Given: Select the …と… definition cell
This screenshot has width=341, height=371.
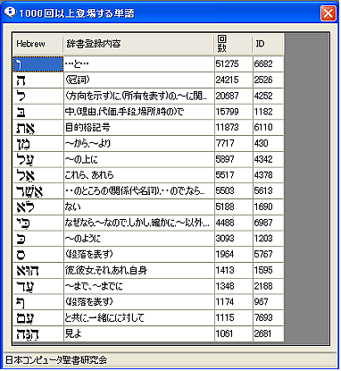Looking at the screenshot, I should point(139,64).
